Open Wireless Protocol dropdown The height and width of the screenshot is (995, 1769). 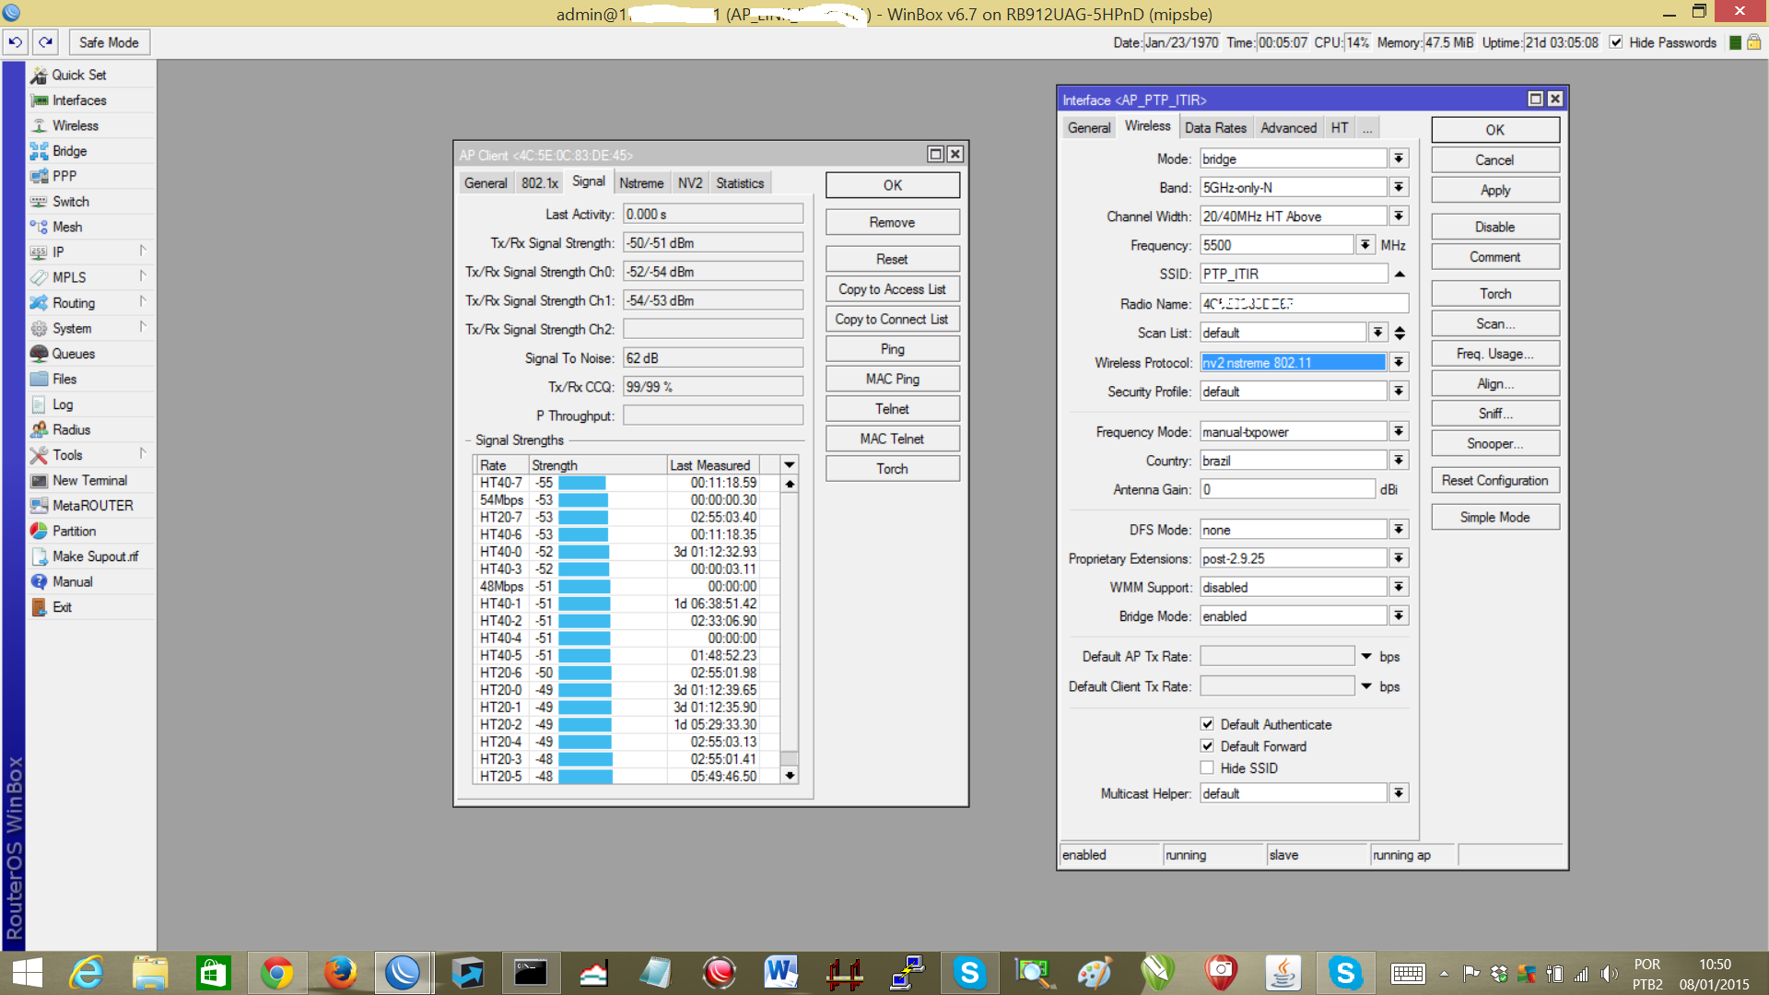pyautogui.click(x=1399, y=362)
